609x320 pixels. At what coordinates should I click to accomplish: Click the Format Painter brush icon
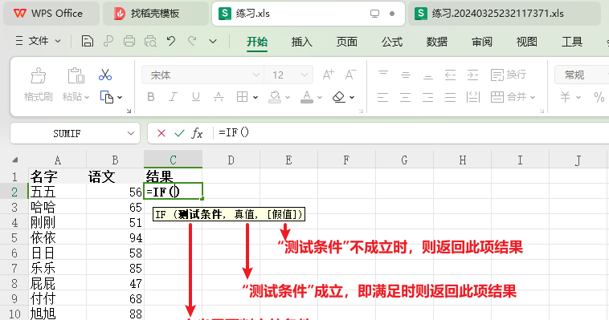tap(38, 75)
